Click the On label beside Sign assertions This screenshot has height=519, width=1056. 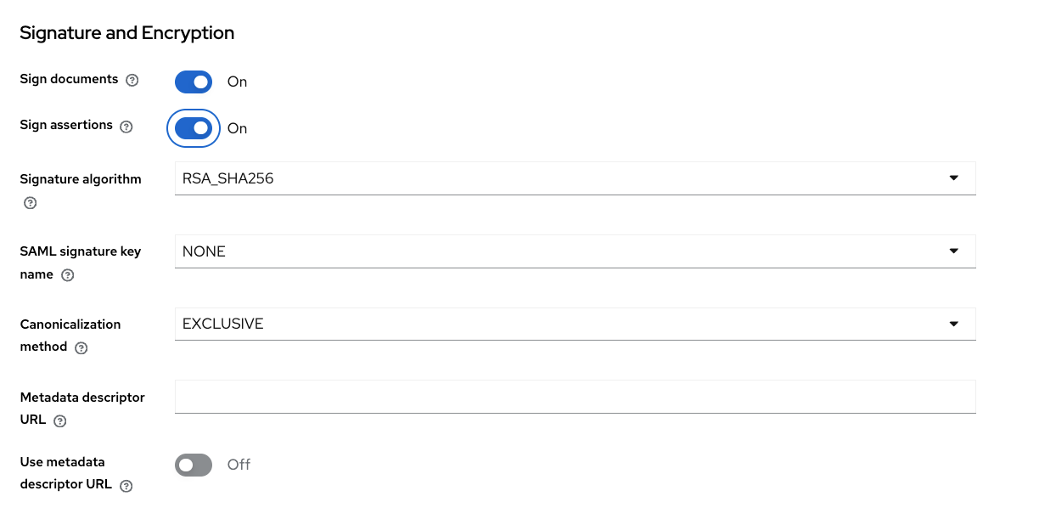[237, 128]
